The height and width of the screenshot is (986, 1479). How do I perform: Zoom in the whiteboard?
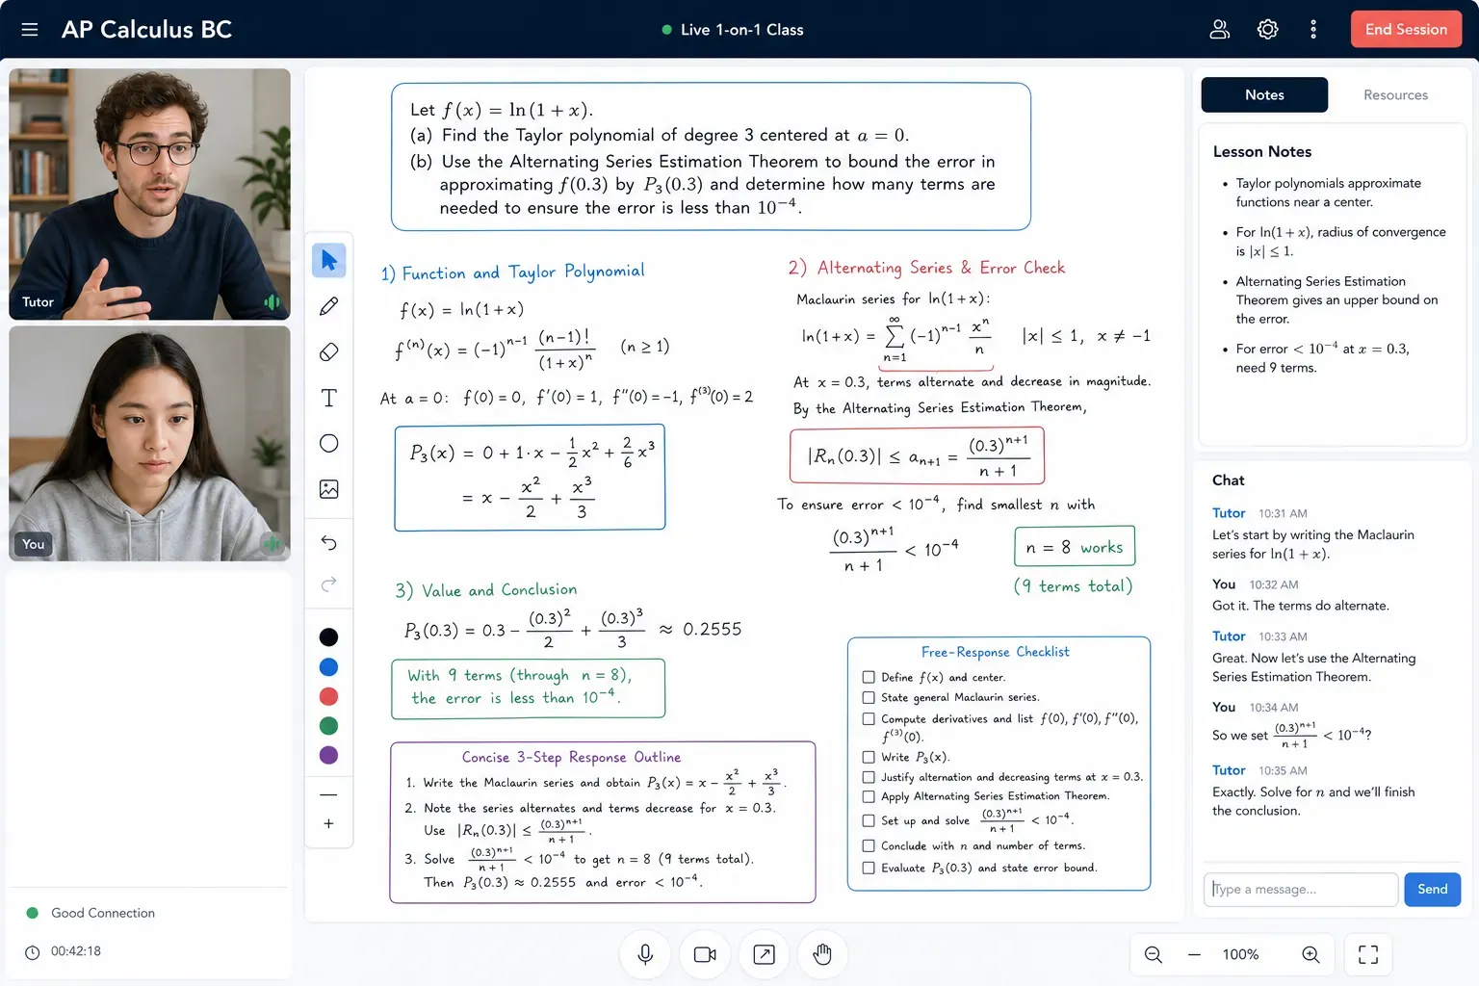click(1310, 954)
